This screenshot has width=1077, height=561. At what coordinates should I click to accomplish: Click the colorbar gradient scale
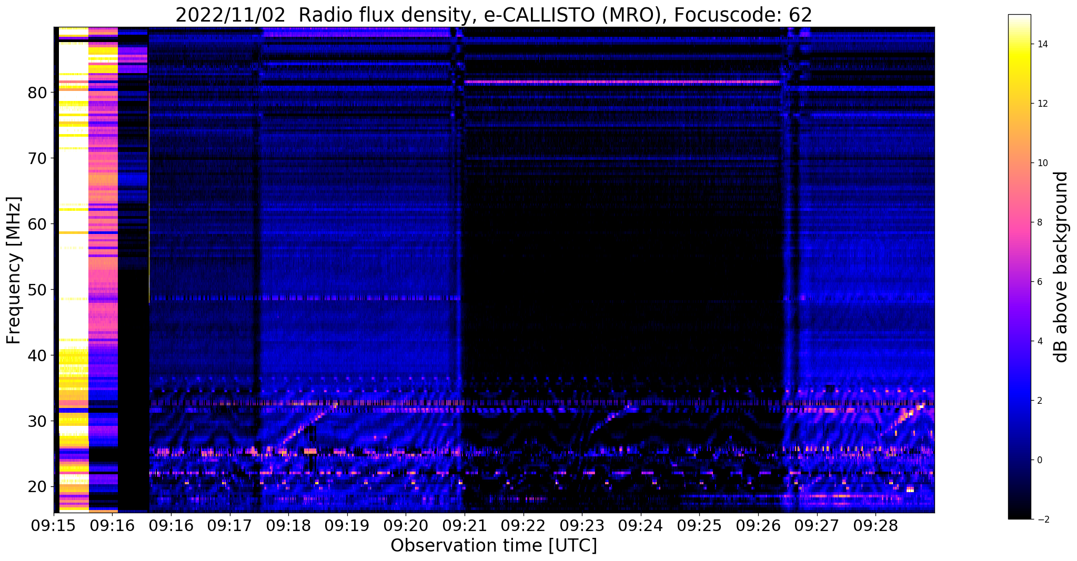[1019, 267]
